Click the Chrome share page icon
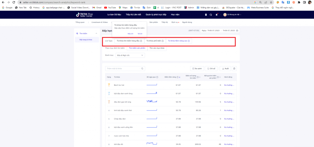This screenshot has width=314, height=147. point(266,2)
